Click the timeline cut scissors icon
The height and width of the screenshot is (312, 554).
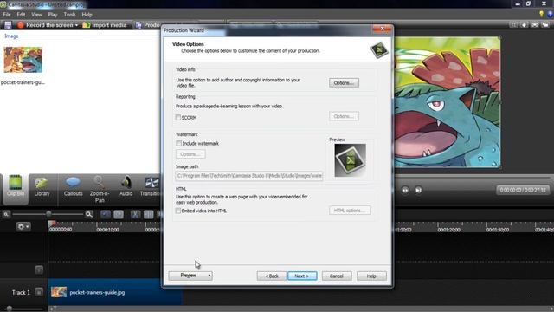tap(135, 214)
